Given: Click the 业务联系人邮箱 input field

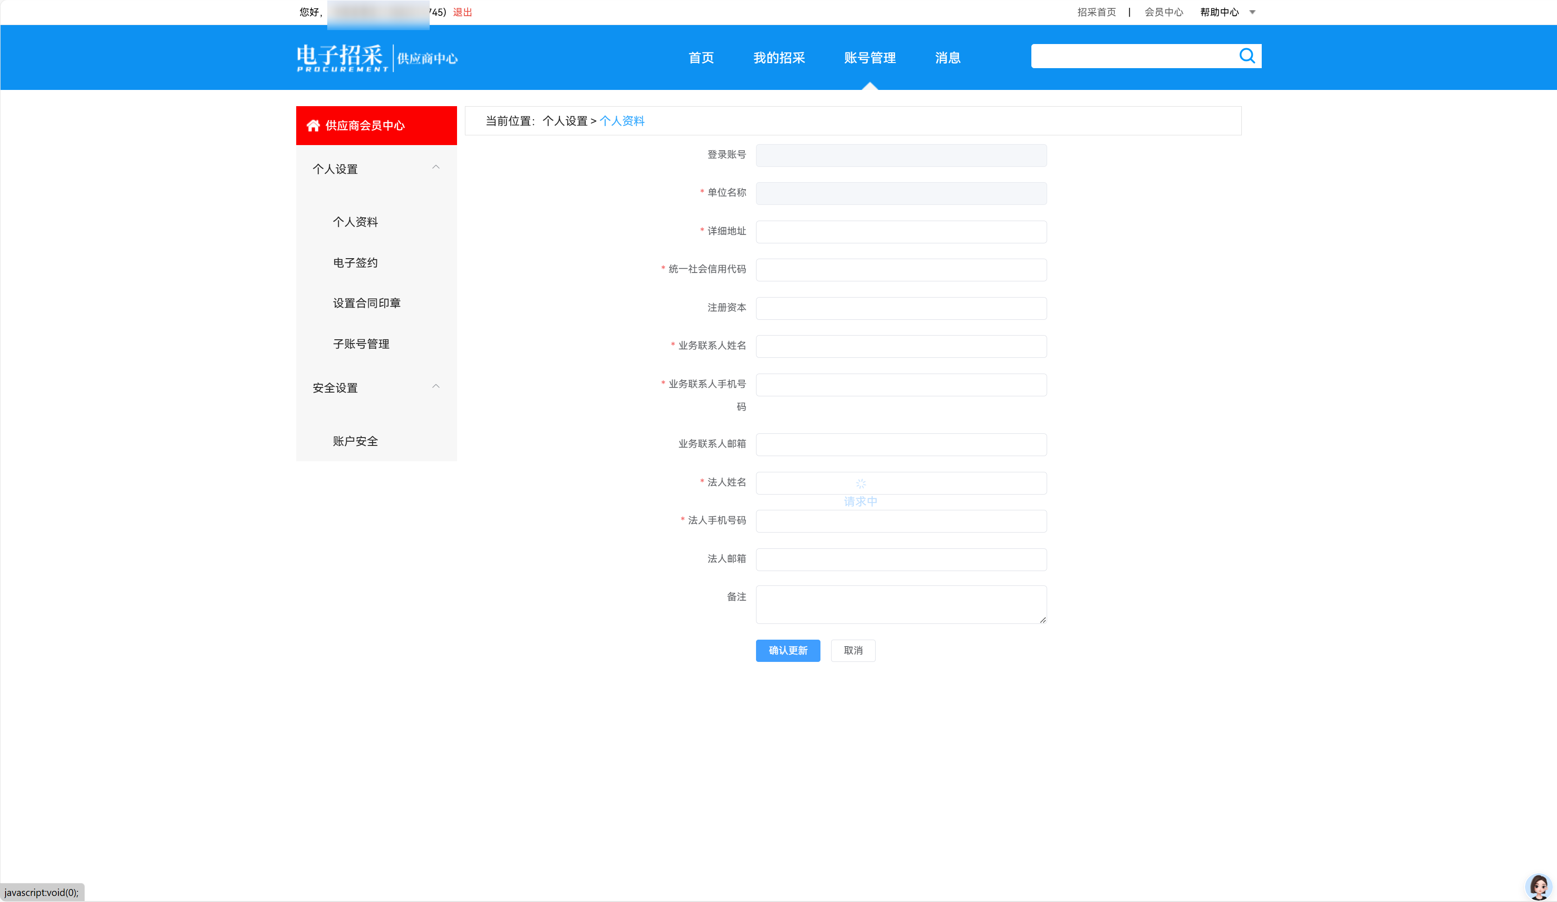Looking at the screenshot, I should (x=901, y=445).
